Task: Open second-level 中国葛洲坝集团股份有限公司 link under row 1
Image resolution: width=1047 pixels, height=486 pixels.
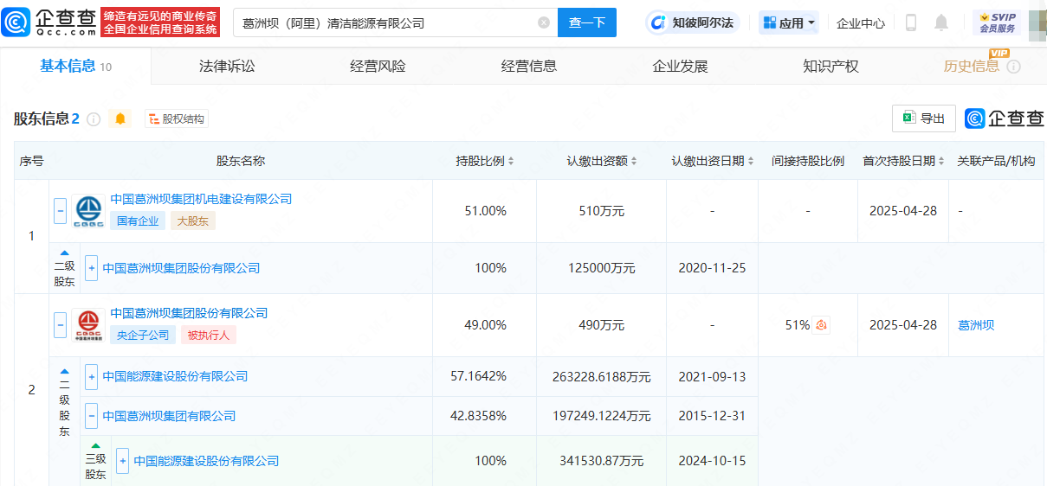Action: 181,268
